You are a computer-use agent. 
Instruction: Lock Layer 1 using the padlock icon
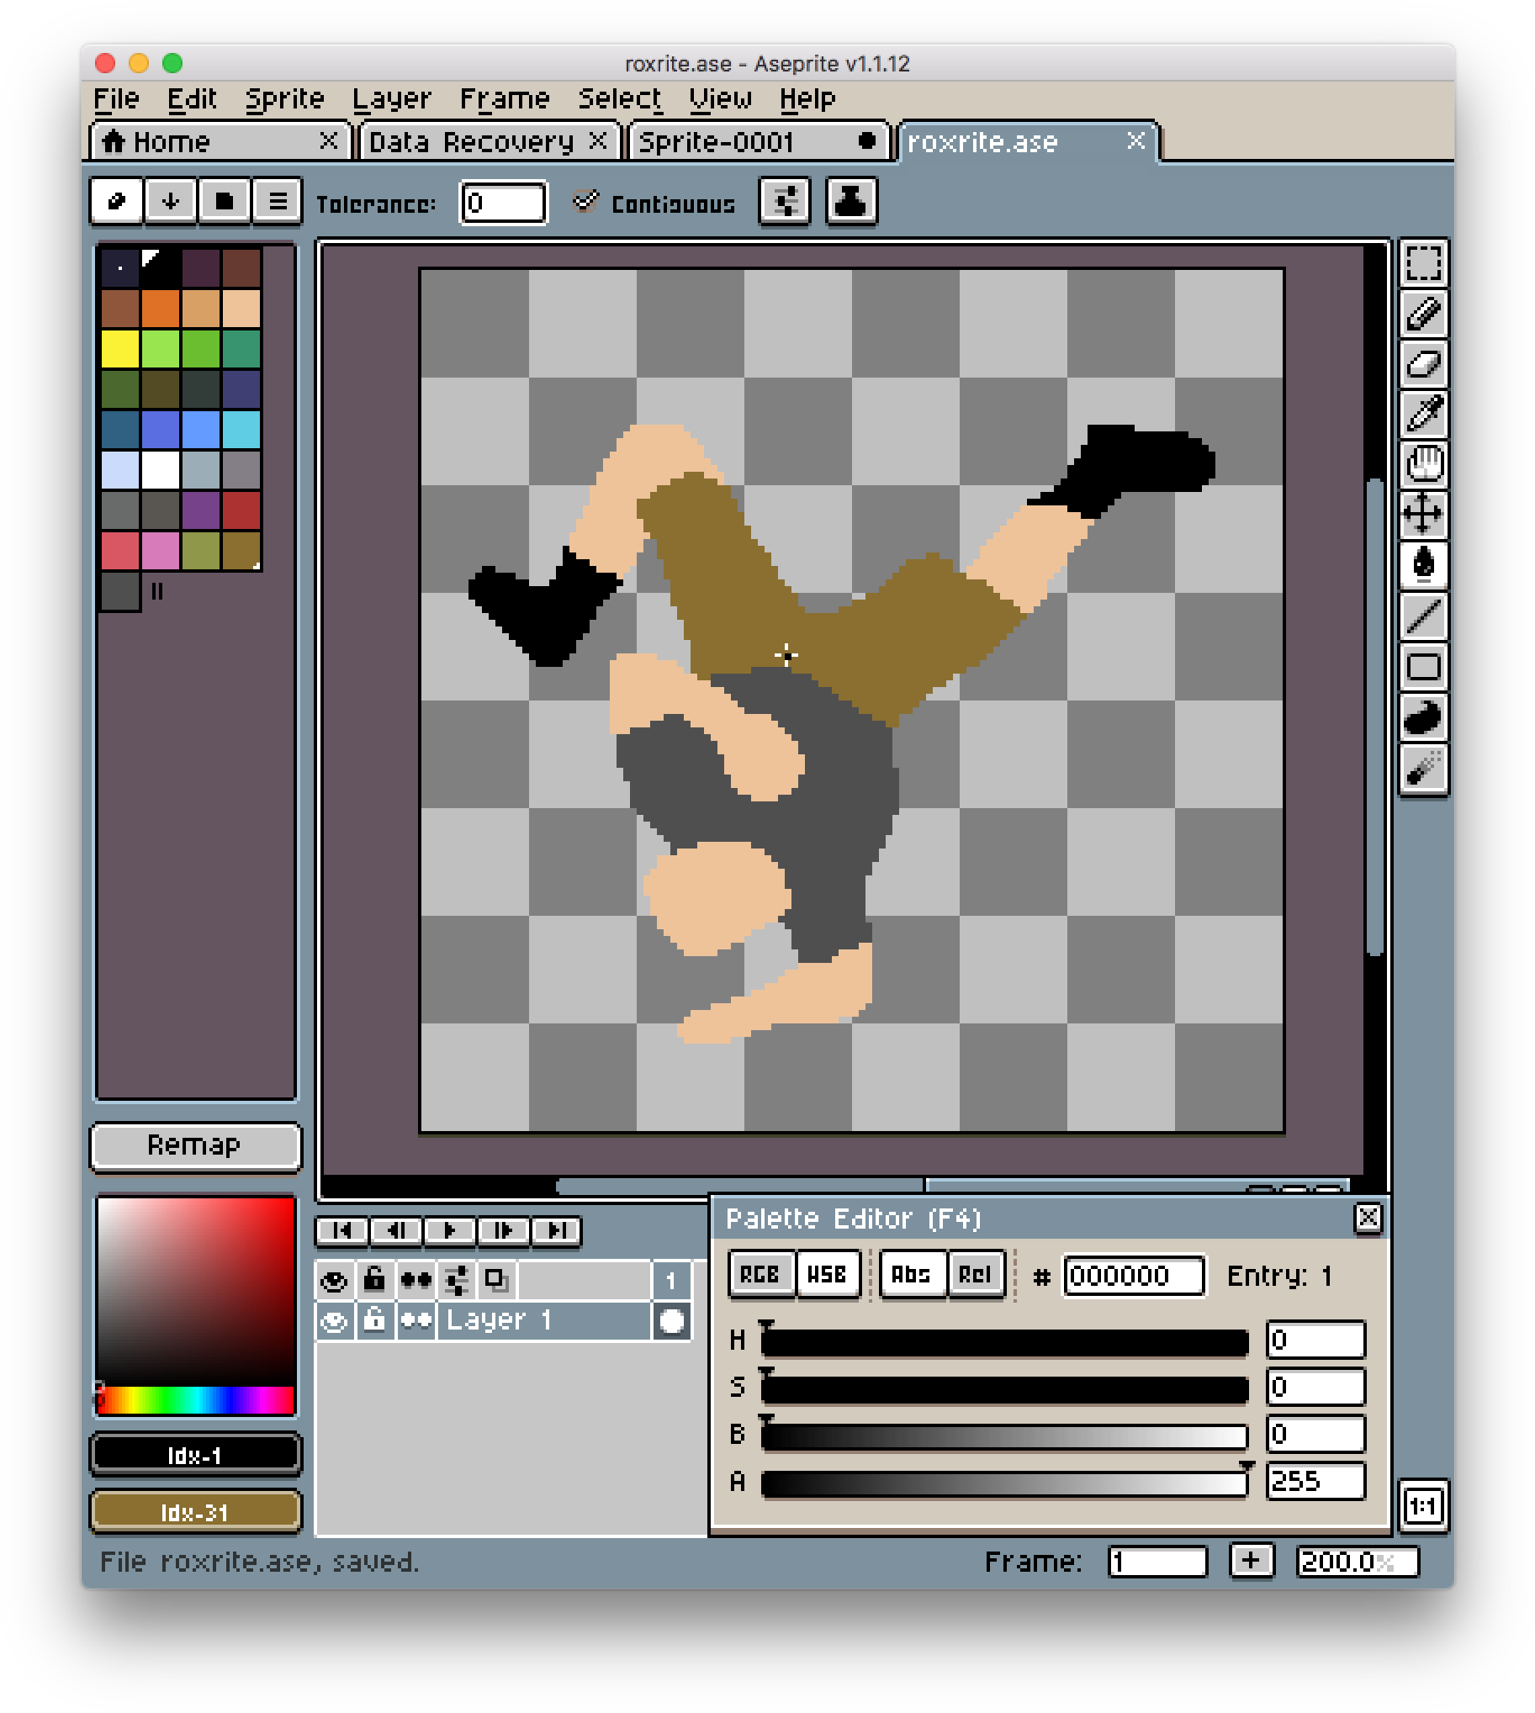pos(374,1319)
